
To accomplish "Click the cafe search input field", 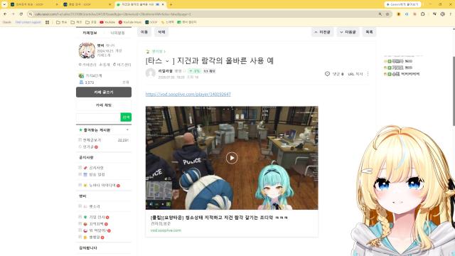I will pos(98,117).
